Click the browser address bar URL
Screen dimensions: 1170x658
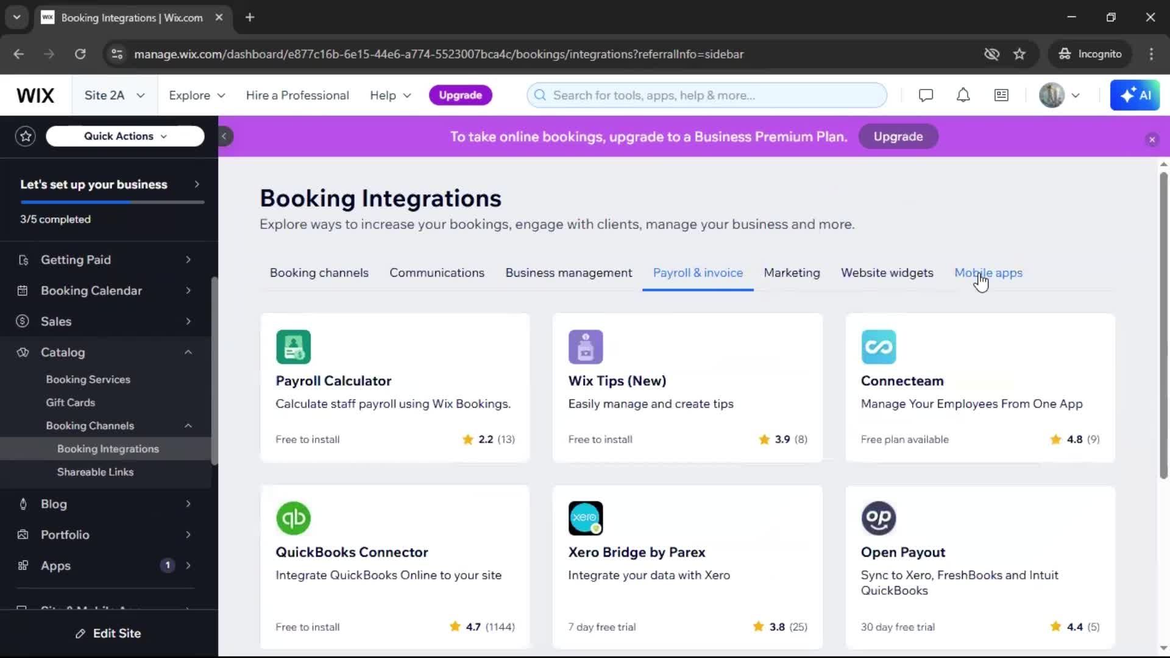(438, 54)
